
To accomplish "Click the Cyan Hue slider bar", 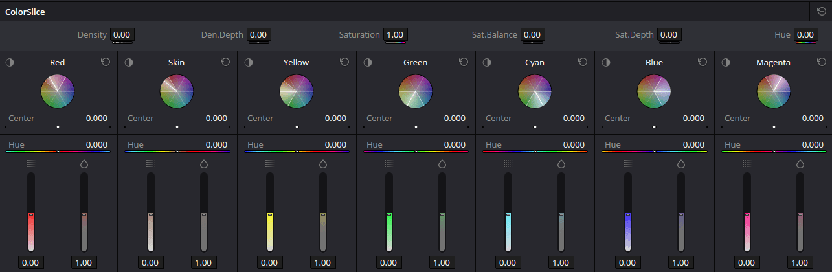I will pos(535,151).
